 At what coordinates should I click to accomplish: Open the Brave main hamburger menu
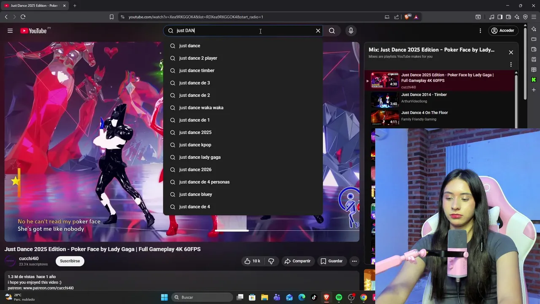[534, 17]
